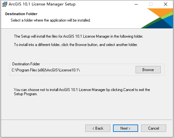Click the 'Select a folder where' subtitle text
Screen dimensions: 174x138
(x=51, y=20)
